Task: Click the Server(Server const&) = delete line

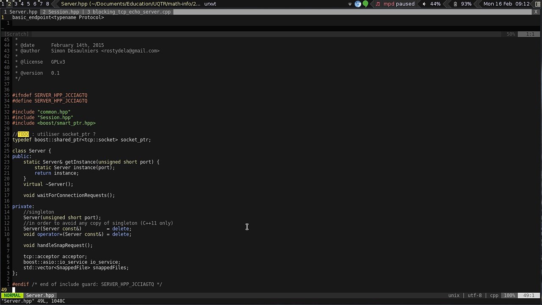Action: [77, 229]
